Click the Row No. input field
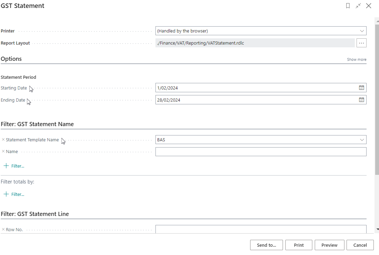The width and height of the screenshot is (379, 255). [260, 229]
